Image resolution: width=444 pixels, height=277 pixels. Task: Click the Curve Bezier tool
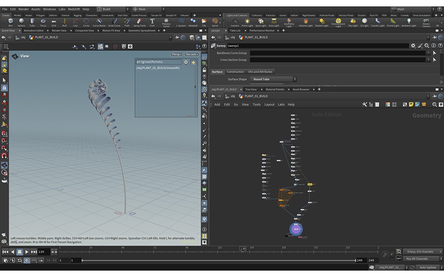[x=99, y=22]
